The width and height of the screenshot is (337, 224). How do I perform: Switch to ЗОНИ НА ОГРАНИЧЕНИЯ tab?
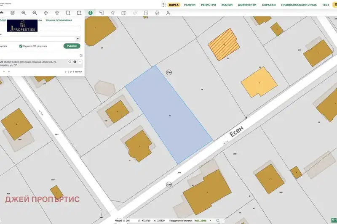(59, 20)
